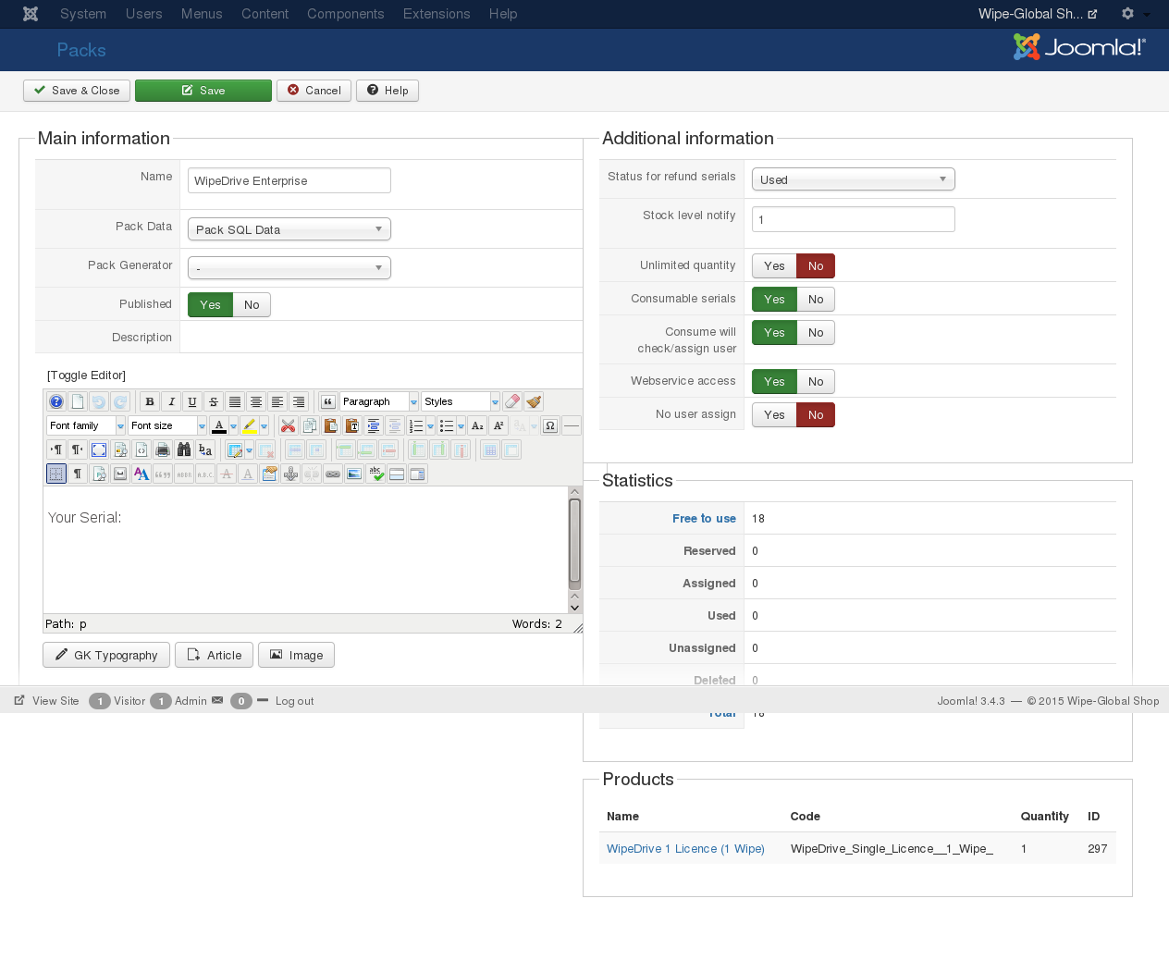Open the style select AA icon
Image resolution: width=1169 pixels, height=960 pixels.
pyautogui.click(x=142, y=474)
